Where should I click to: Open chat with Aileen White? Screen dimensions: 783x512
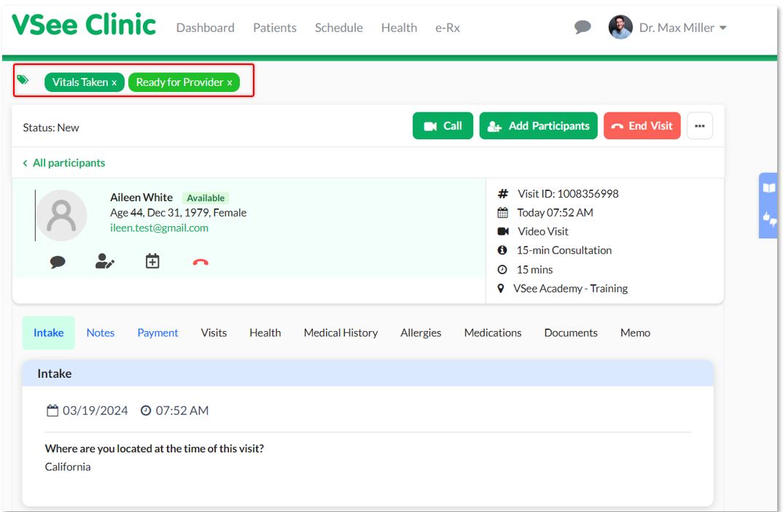tap(58, 262)
